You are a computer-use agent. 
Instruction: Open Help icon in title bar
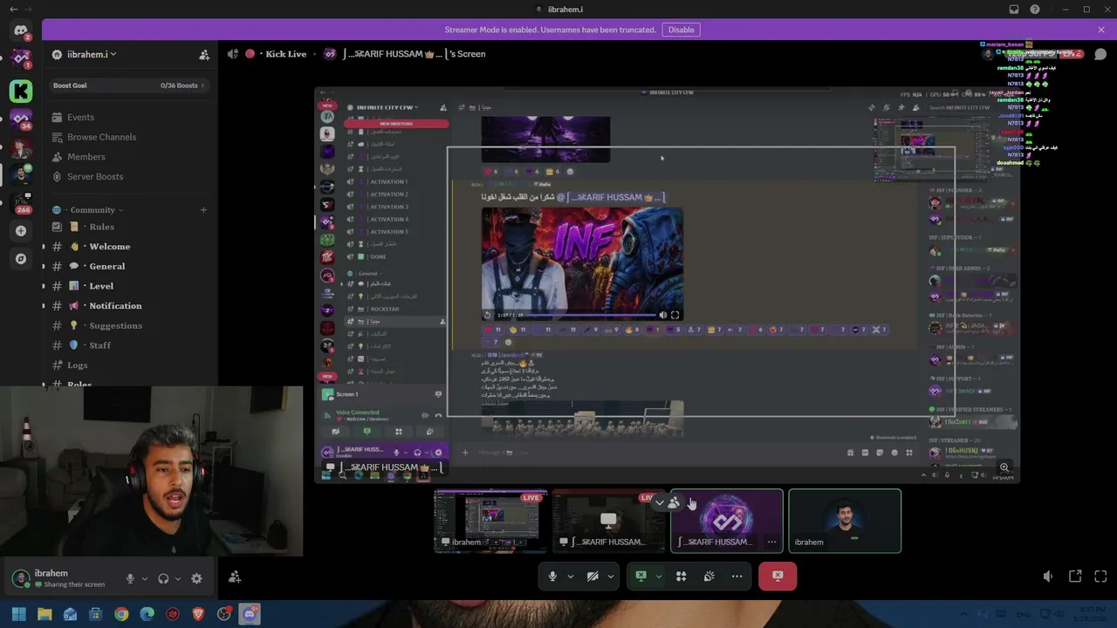click(1035, 10)
